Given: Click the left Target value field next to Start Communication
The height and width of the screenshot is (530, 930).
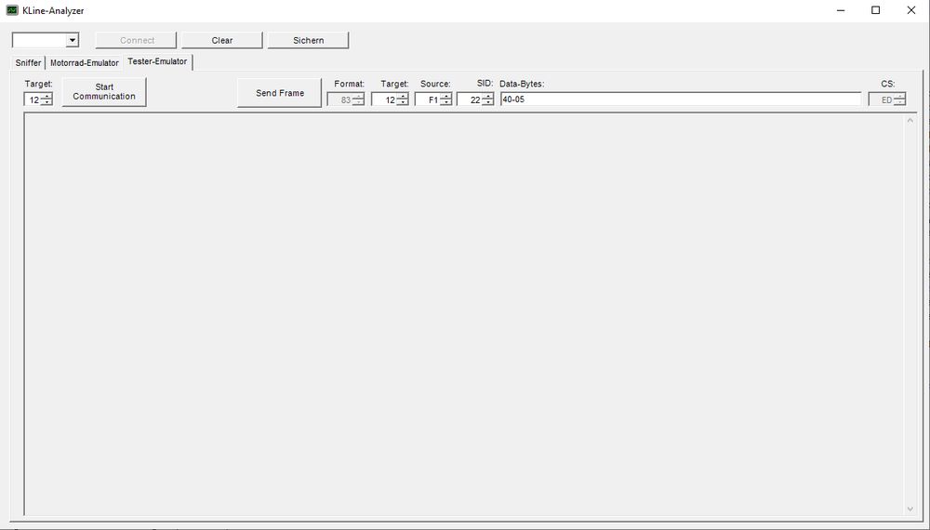Looking at the screenshot, I should point(32,99).
